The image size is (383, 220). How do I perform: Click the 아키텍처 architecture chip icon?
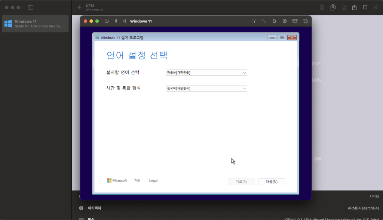click(x=81, y=208)
